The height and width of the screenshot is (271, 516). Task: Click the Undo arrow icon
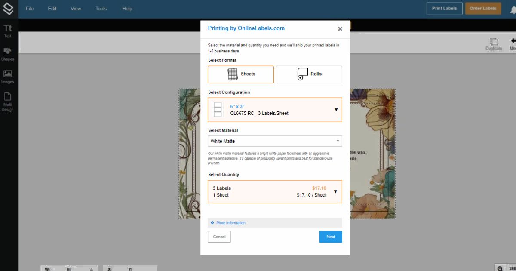click(x=513, y=42)
